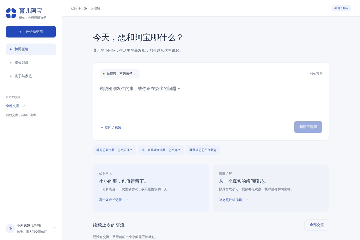Send message with 和阿宝聊聊 button
Image resolution: width=360 pixels, height=240 pixels.
pyautogui.click(x=308, y=127)
